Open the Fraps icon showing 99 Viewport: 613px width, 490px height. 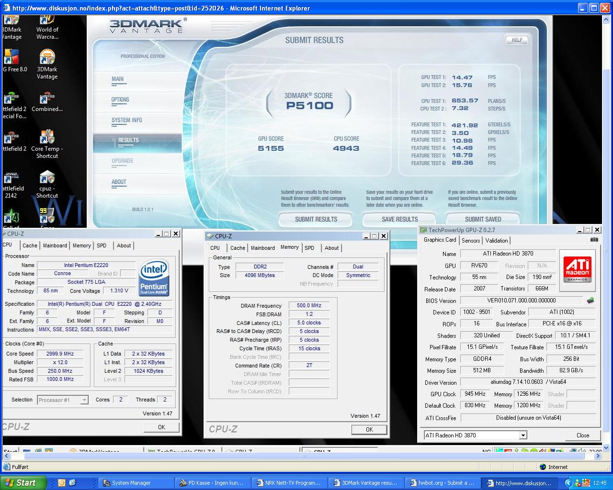[x=47, y=215]
